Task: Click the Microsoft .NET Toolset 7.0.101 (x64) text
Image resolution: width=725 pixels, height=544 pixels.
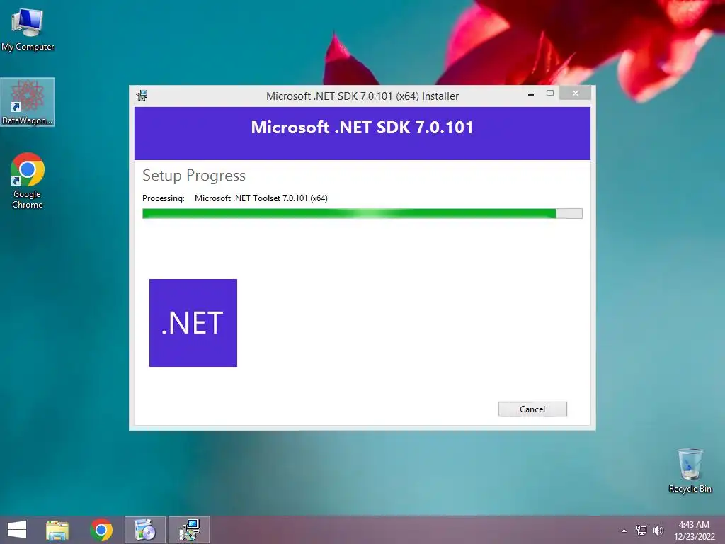Action: tap(261, 198)
